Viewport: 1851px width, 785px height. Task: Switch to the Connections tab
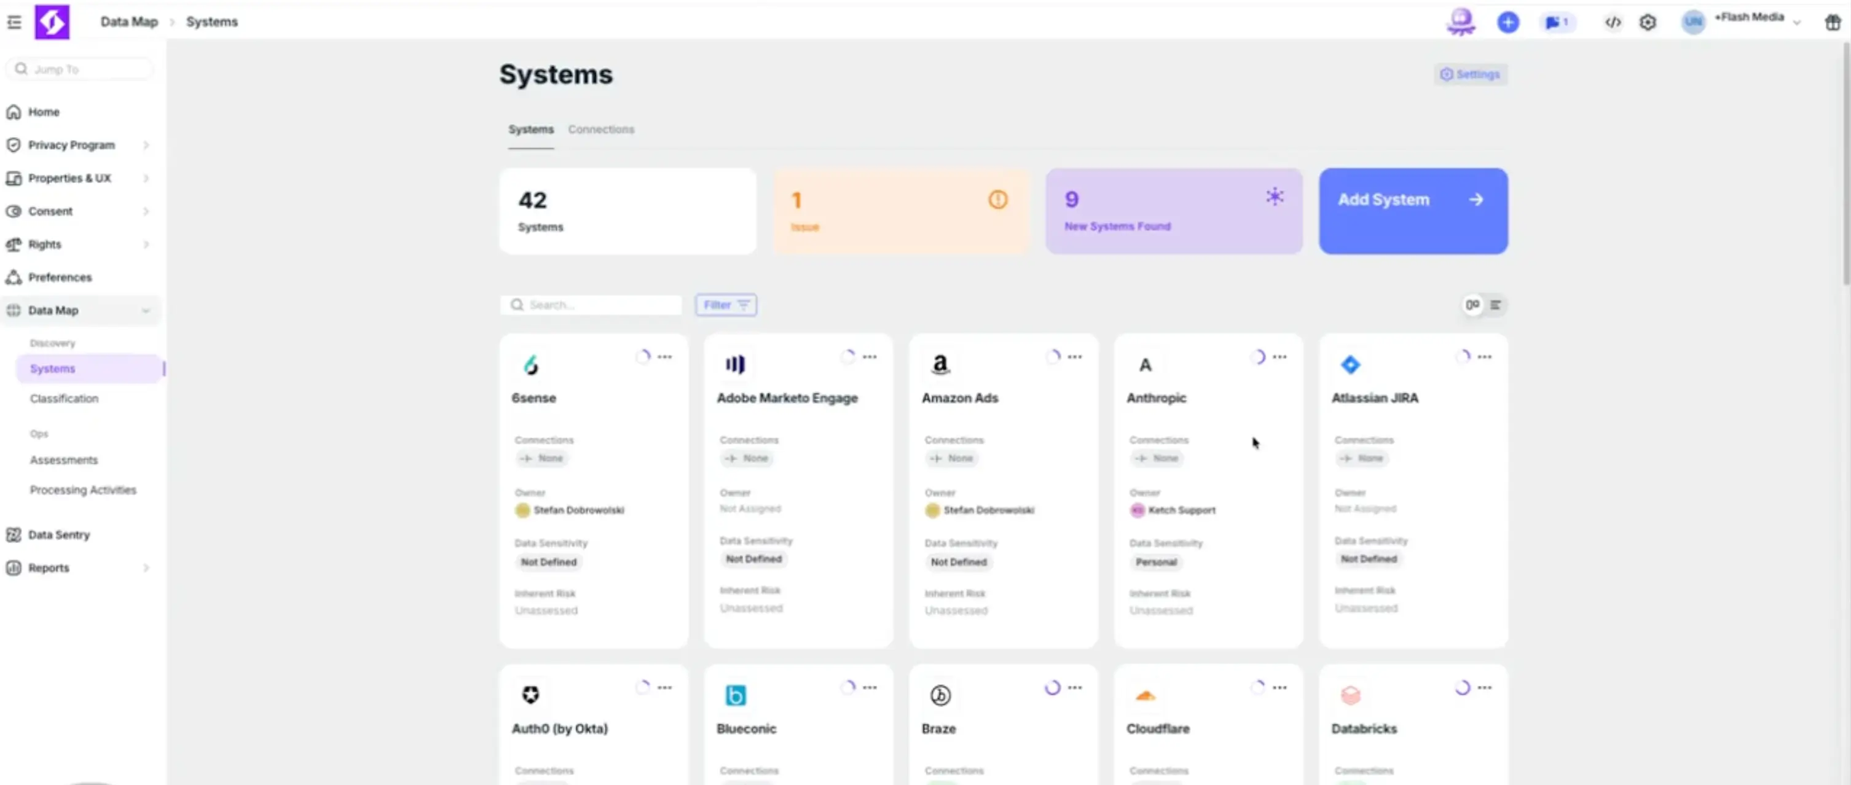[x=600, y=129]
